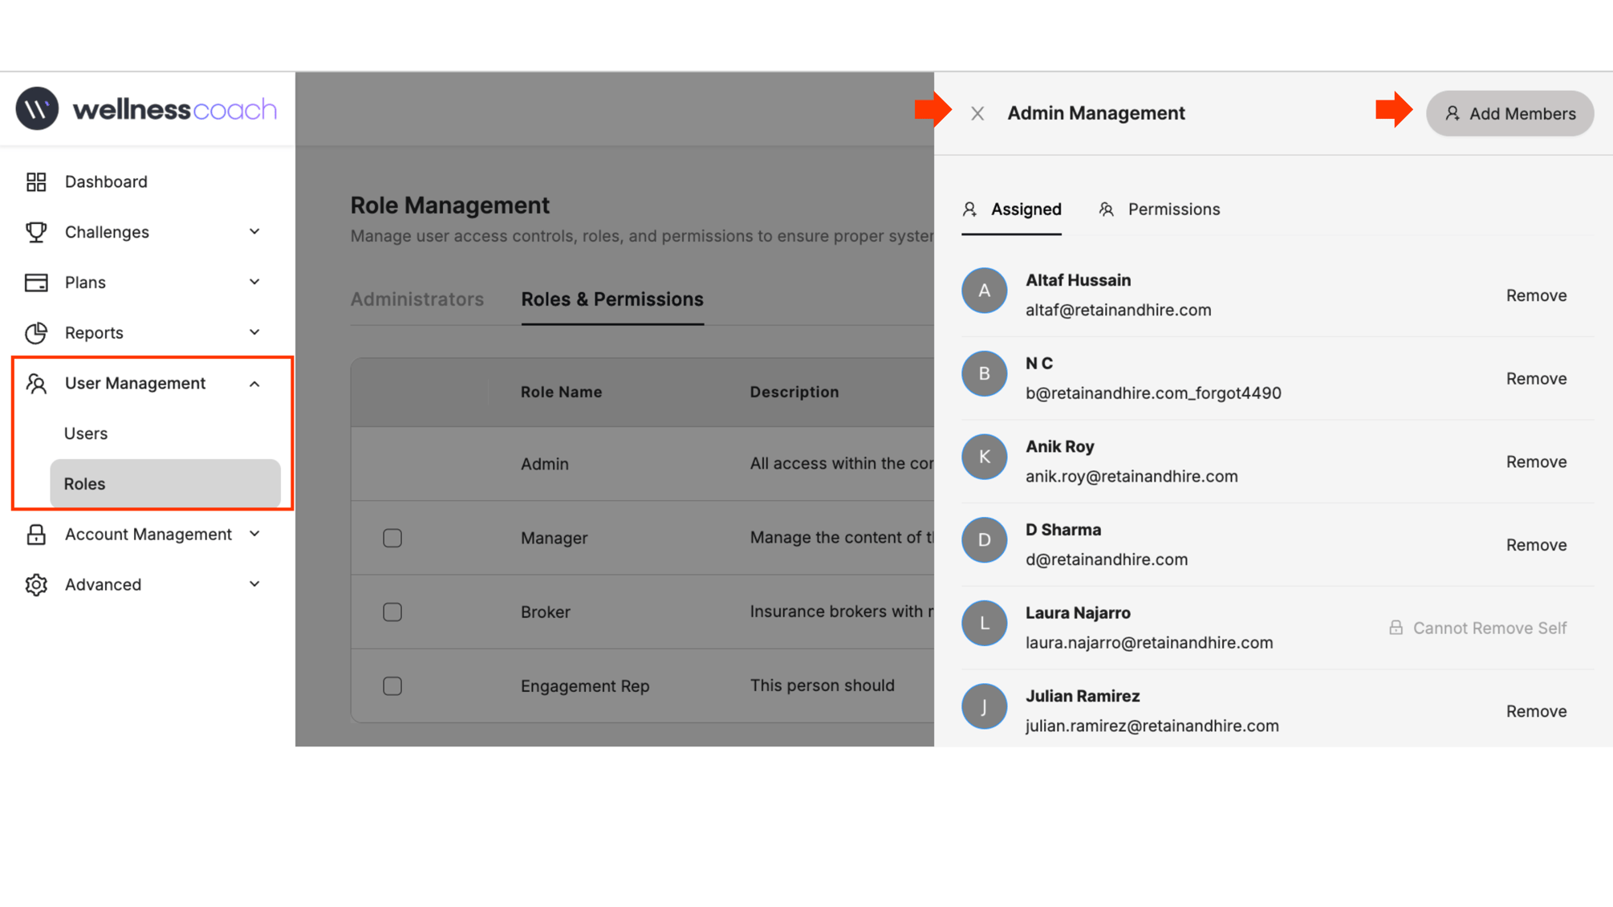Tick the Manager role checkbox
Viewport: 1613px width, 907px height.
[392, 538]
